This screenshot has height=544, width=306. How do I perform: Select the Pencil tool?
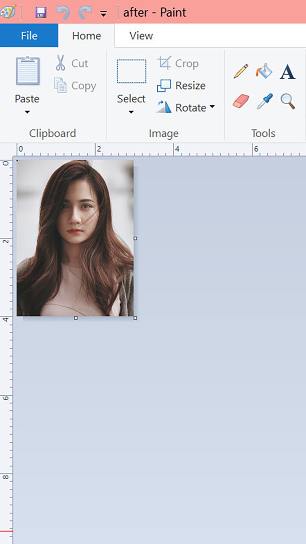tap(241, 72)
